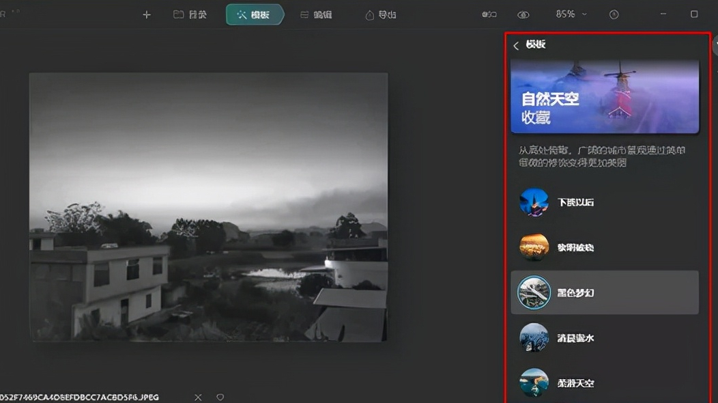The image size is (718, 403).
Task: Activate the before/after comparison icon
Action: click(487, 14)
